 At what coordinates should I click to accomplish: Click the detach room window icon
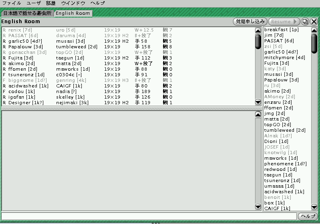306,22
